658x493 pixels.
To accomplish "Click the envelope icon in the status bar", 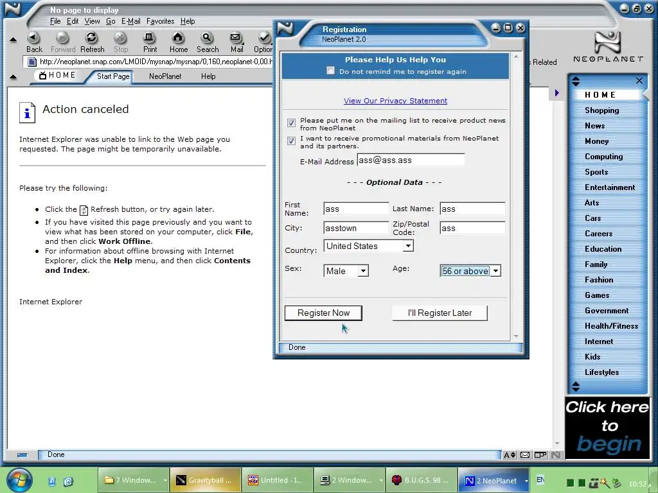I will pos(525,455).
